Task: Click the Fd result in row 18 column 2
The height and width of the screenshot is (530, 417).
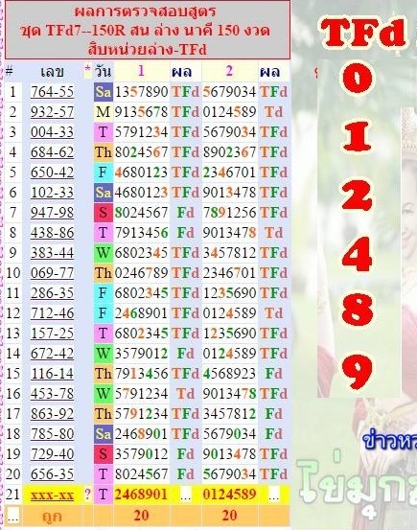Action: pyautogui.click(x=273, y=433)
